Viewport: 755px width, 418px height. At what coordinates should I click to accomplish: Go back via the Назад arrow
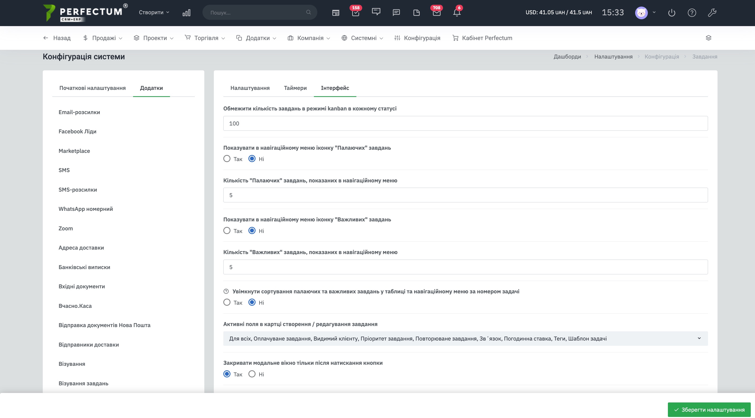click(57, 38)
